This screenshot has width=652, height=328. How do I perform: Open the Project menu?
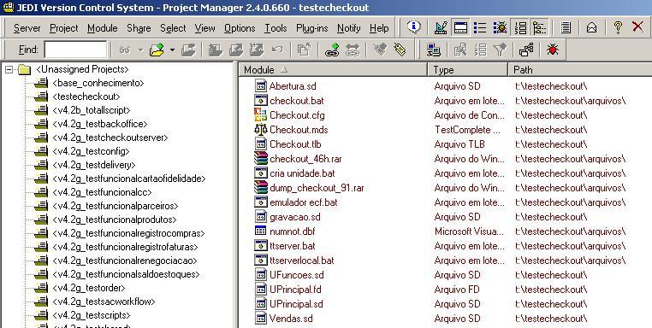pyautogui.click(x=63, y=28)
